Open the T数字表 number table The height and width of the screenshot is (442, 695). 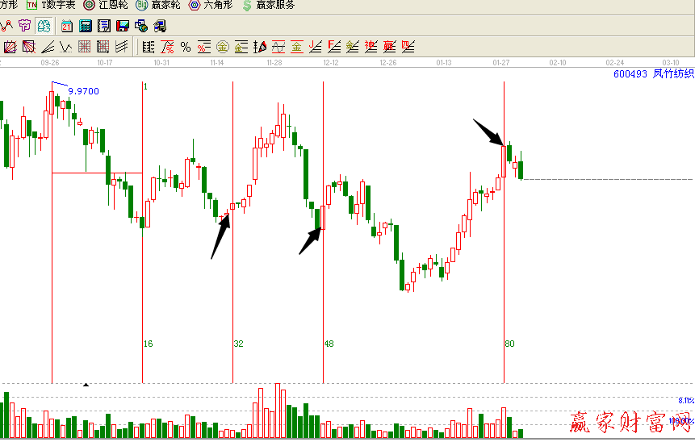tap(52, 5)
